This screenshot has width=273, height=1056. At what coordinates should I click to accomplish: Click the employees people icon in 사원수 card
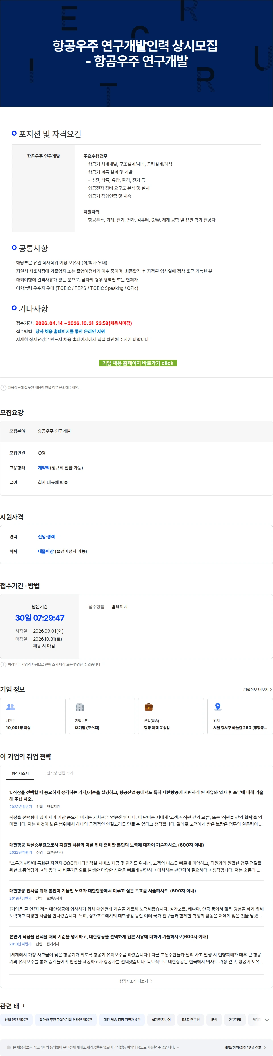[x=10, y=707]
